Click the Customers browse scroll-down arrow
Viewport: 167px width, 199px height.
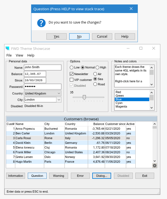click(x=154, y=161)
